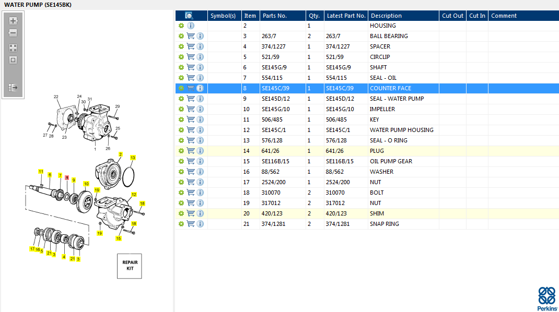This screenshot has width=559, height=312.
Task: Click callout 12 on water pump housing
Action: pyautogui.click(x=134, y=195)
